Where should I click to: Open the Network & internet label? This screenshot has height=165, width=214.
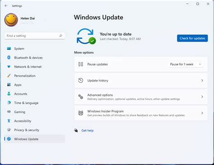pos(28,67)
